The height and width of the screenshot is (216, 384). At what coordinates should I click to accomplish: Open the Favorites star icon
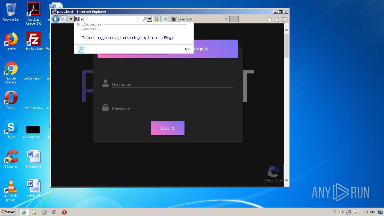(277, 19)
